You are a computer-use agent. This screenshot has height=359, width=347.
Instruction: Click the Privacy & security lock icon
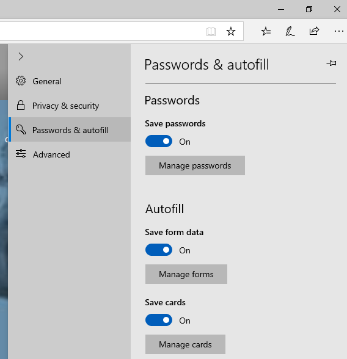[21, 105]
